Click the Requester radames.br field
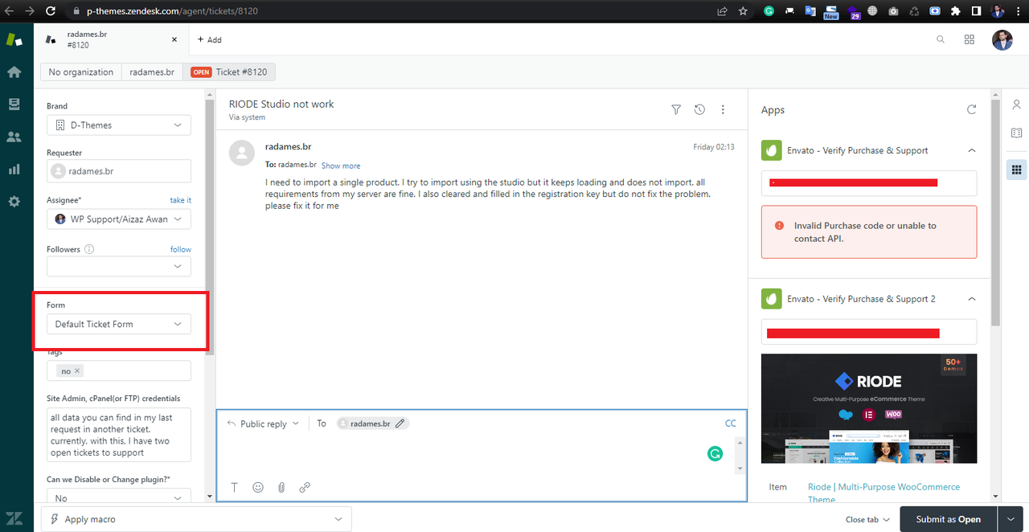Viewport: 1029px width, 532px height. pos(119,171)
